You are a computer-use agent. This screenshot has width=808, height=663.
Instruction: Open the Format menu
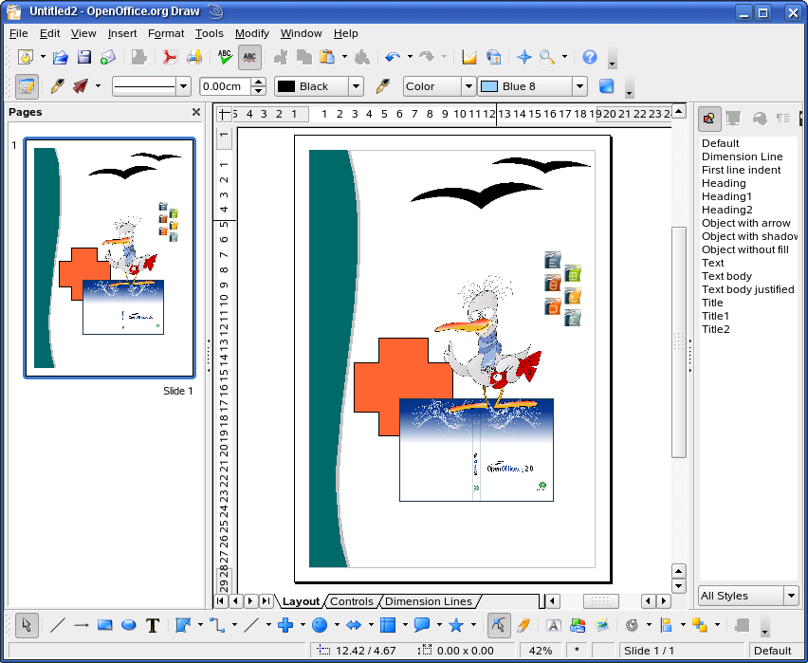click(x=166, y=33)
